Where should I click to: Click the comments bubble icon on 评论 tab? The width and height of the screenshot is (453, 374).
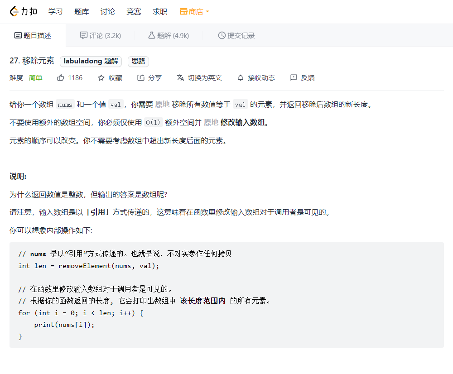83,35
